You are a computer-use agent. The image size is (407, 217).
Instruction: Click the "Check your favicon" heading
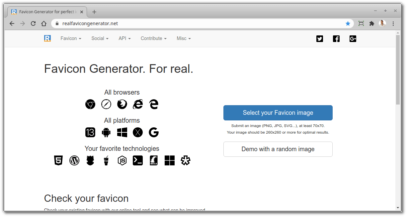click(x=86, y=198)
